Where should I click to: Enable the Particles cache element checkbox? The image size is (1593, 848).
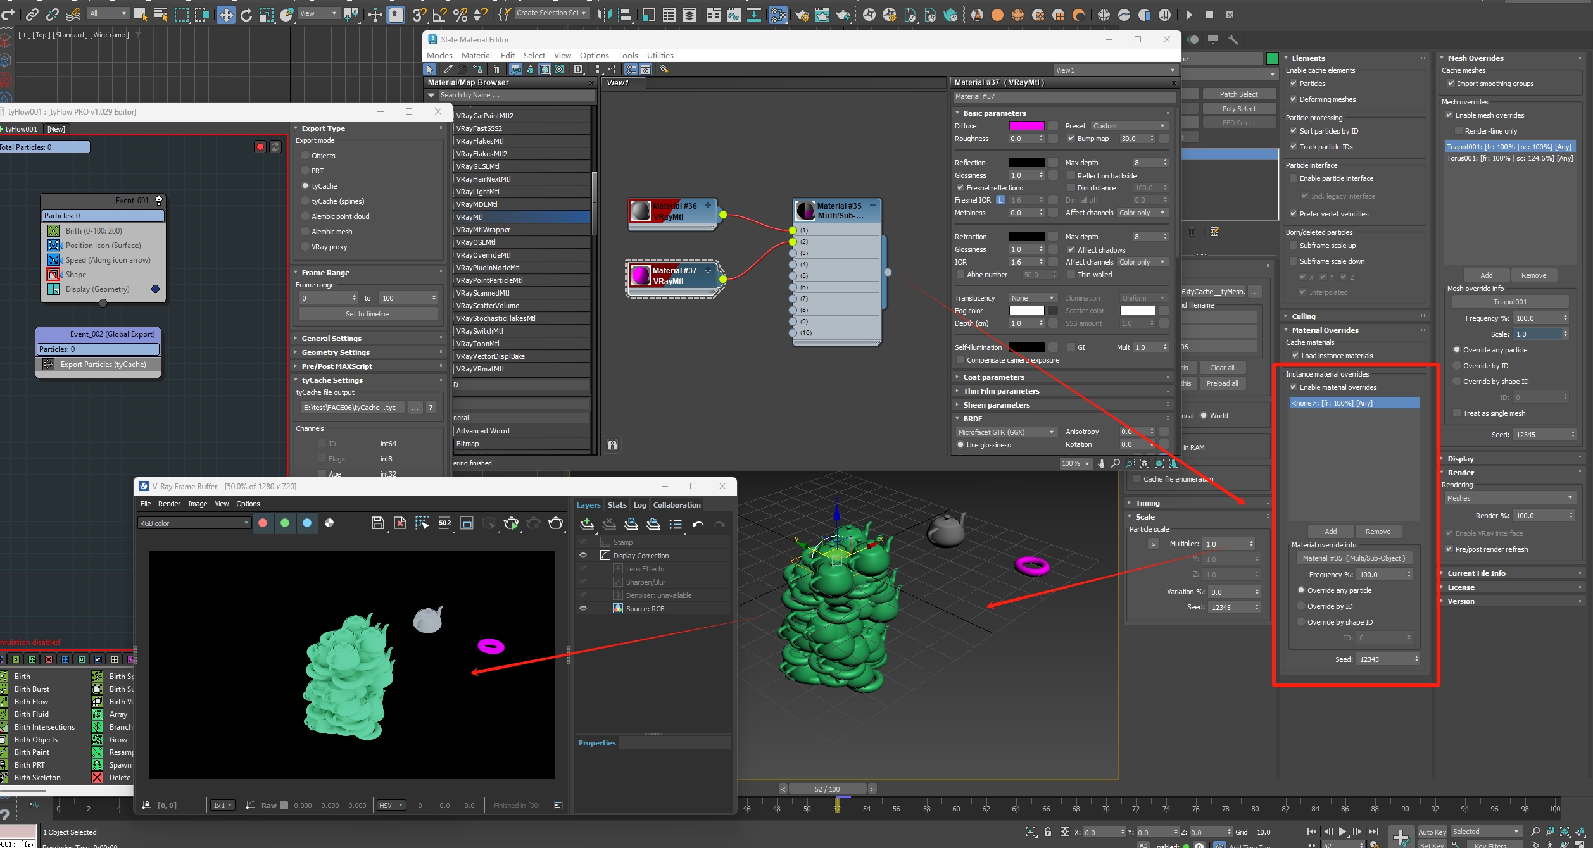coord(1294,84)
